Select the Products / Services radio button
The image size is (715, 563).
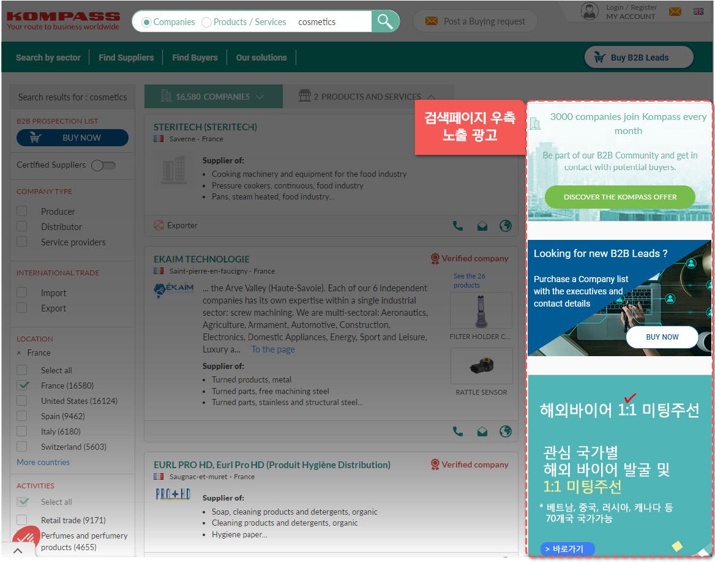pyautogui.click(x=206, y=21)
